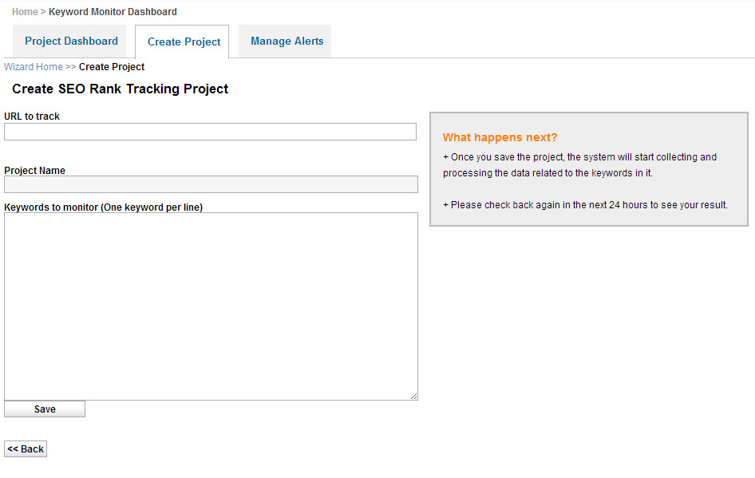Click the 24 hours notice text
755x478 pixels.
click(x=585, y=205)
